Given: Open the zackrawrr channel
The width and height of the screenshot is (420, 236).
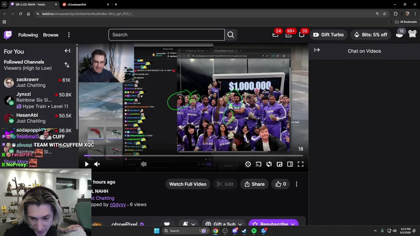Looking at the screenshot, I should pyautogui.click(x=39, y=82).
